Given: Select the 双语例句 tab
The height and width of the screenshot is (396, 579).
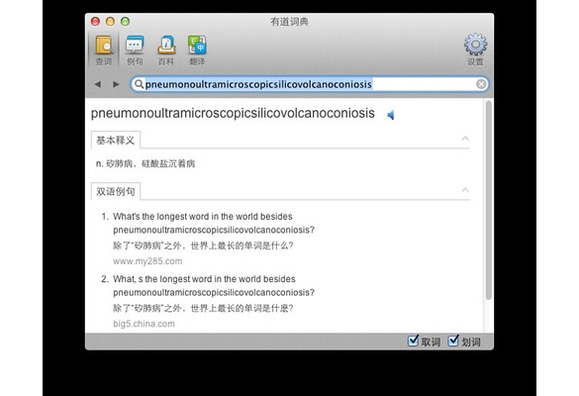Looking at the screenshot, I should [116, 191].
